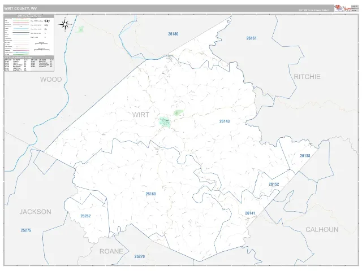The image size is (362, 271).
Task: Select the WIRT county label
Action: click(x=141, y=115)
